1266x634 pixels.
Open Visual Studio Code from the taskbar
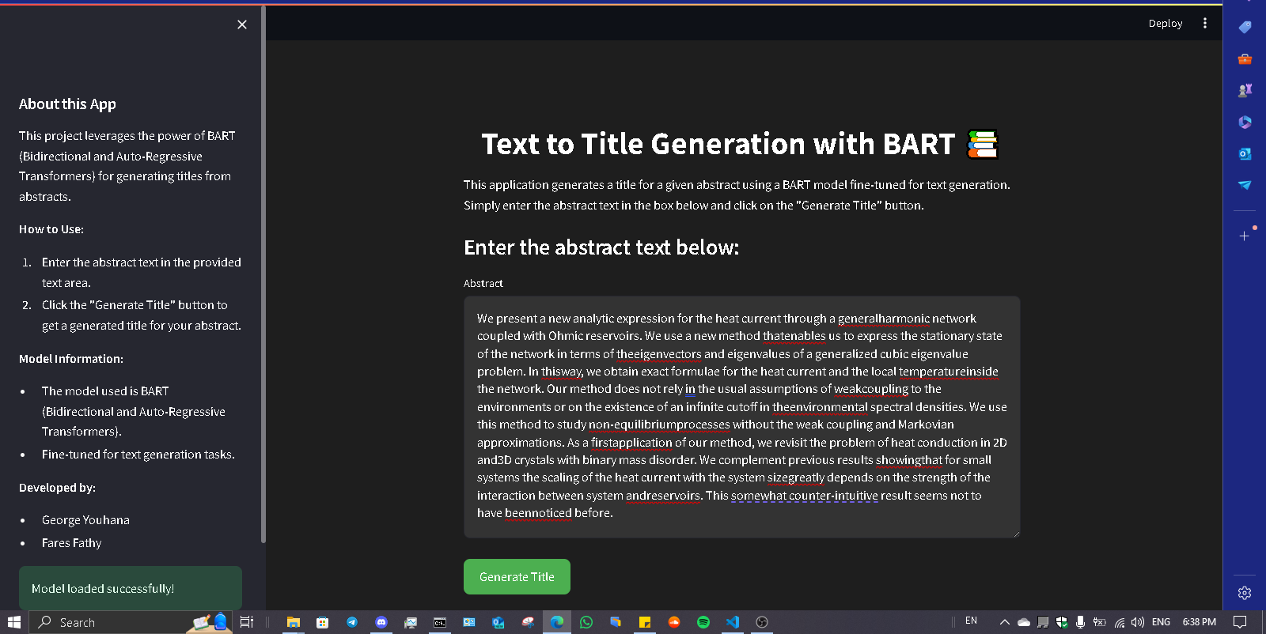pyautogui.click(x=733, y=622)
